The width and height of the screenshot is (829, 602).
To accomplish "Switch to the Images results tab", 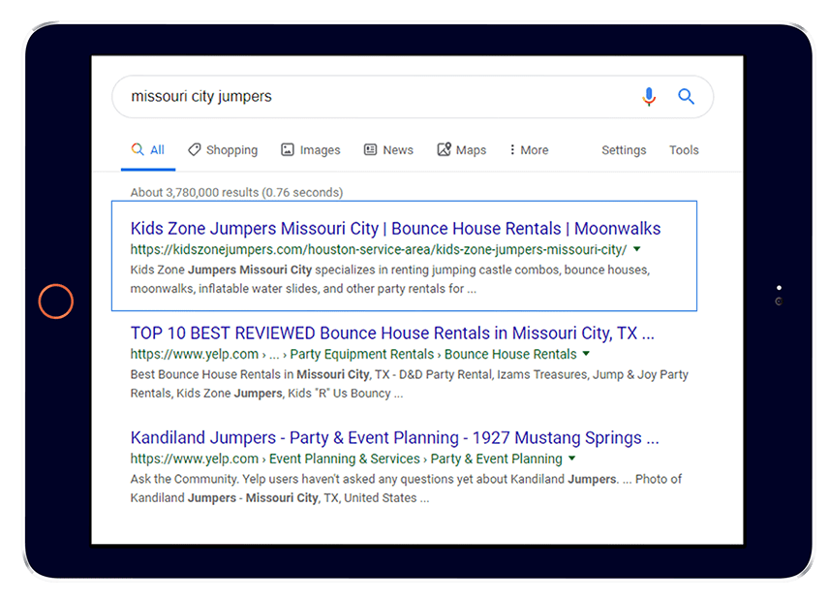I will [320, 150].
